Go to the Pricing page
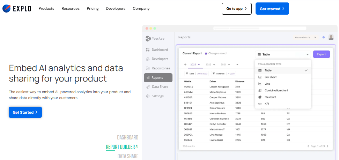Viewport: 339px width, 160px height. tap(93, 9)
